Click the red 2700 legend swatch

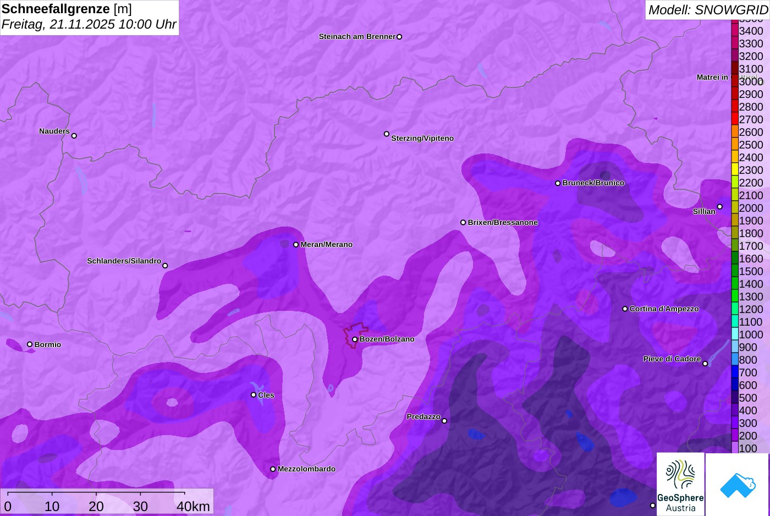coord(735,119)
